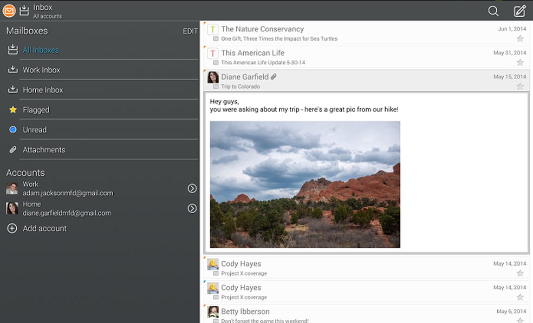
Task: Click the May 15, 2014 date
Action: [510, 77]
